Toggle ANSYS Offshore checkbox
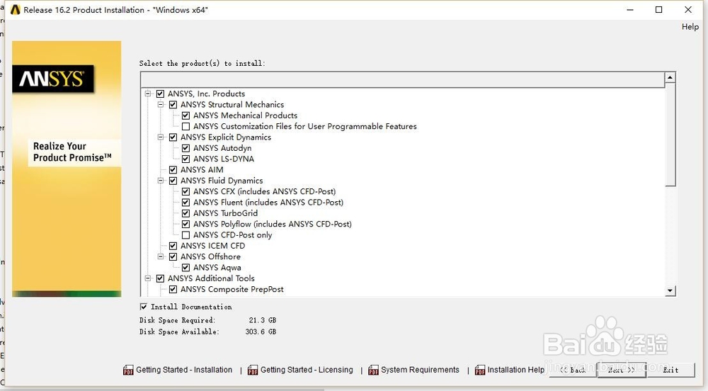 [x=173, y=257]
